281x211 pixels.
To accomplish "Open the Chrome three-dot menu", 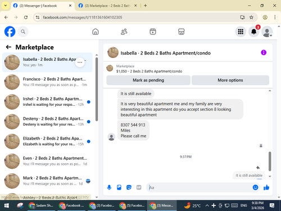I will tap(275, 17).
